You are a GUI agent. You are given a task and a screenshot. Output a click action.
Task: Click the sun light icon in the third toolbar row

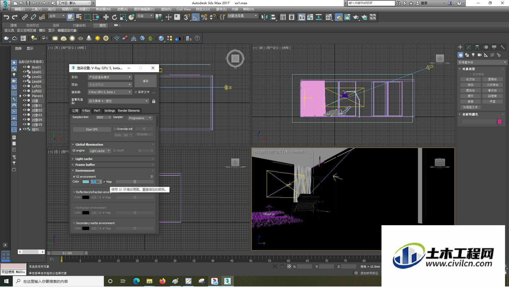(98, 38)
